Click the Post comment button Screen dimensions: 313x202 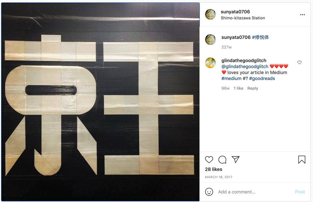click(300, 192)
